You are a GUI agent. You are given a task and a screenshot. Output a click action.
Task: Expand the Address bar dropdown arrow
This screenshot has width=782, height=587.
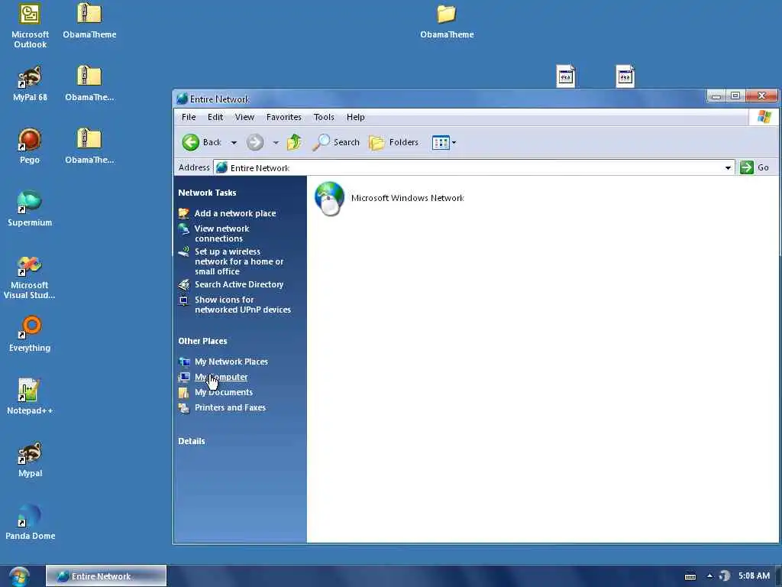tap(728, 167)
